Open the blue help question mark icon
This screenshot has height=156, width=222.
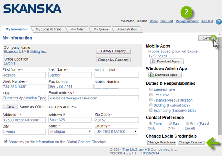pos(219,22)
